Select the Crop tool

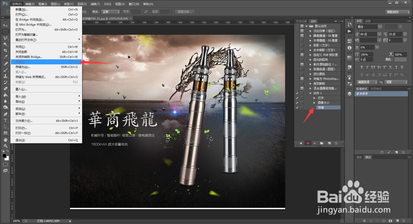click(5, 50)
